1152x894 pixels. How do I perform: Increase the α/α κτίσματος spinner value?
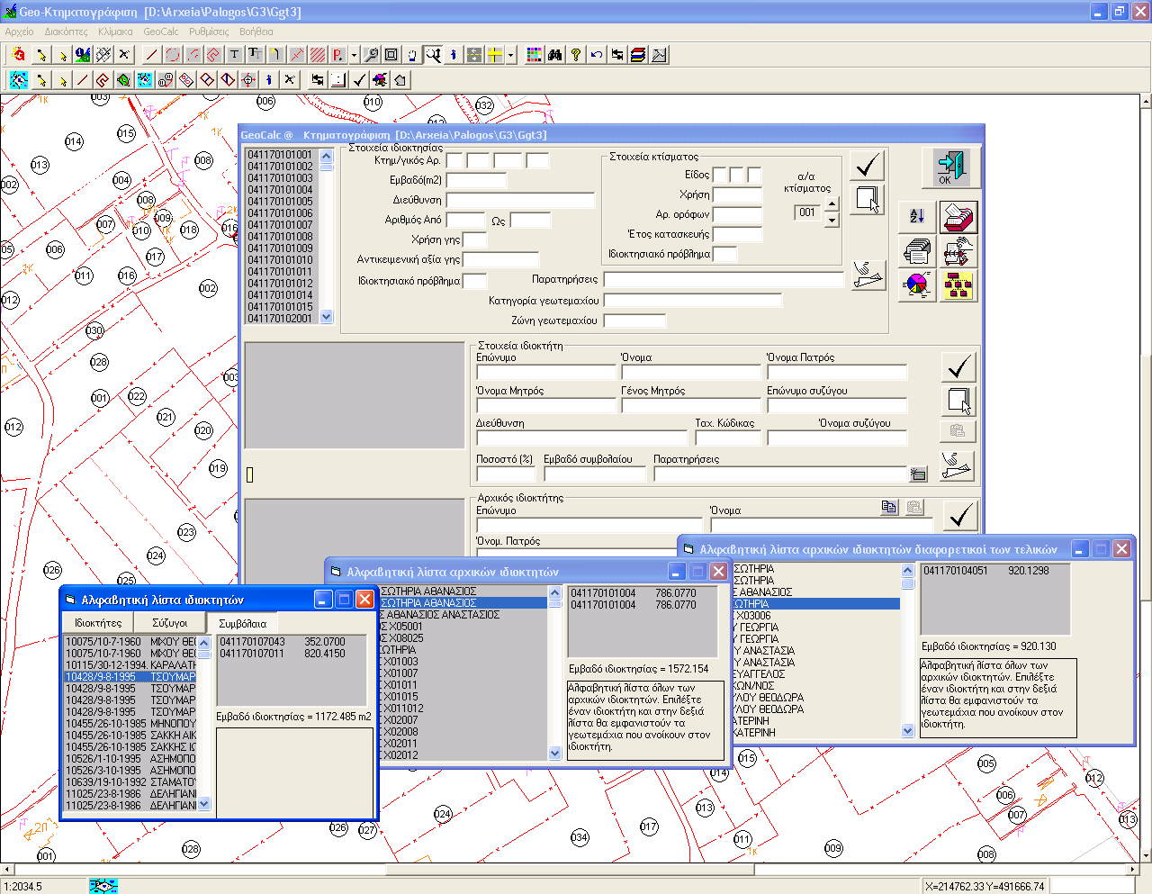point(832,204)
